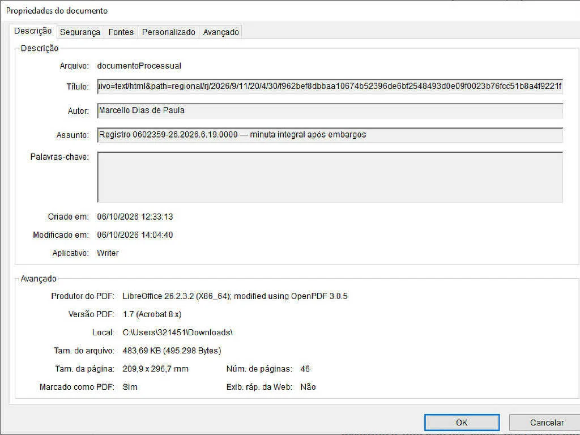Click the Assunto input field

pos(330,135)
